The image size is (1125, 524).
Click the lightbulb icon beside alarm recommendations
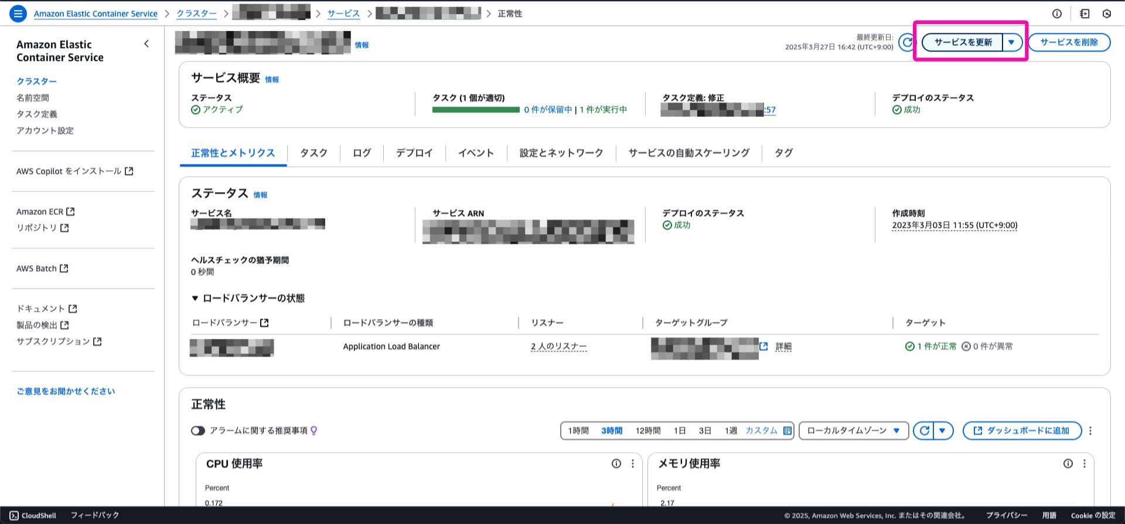coord(314,430)
